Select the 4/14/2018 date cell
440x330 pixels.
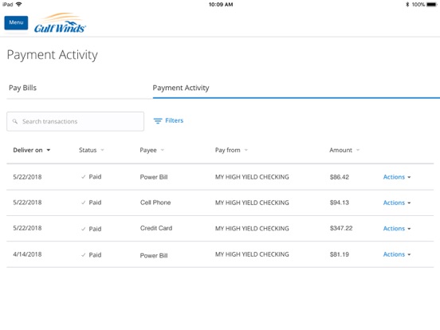[x=27, y=254]
